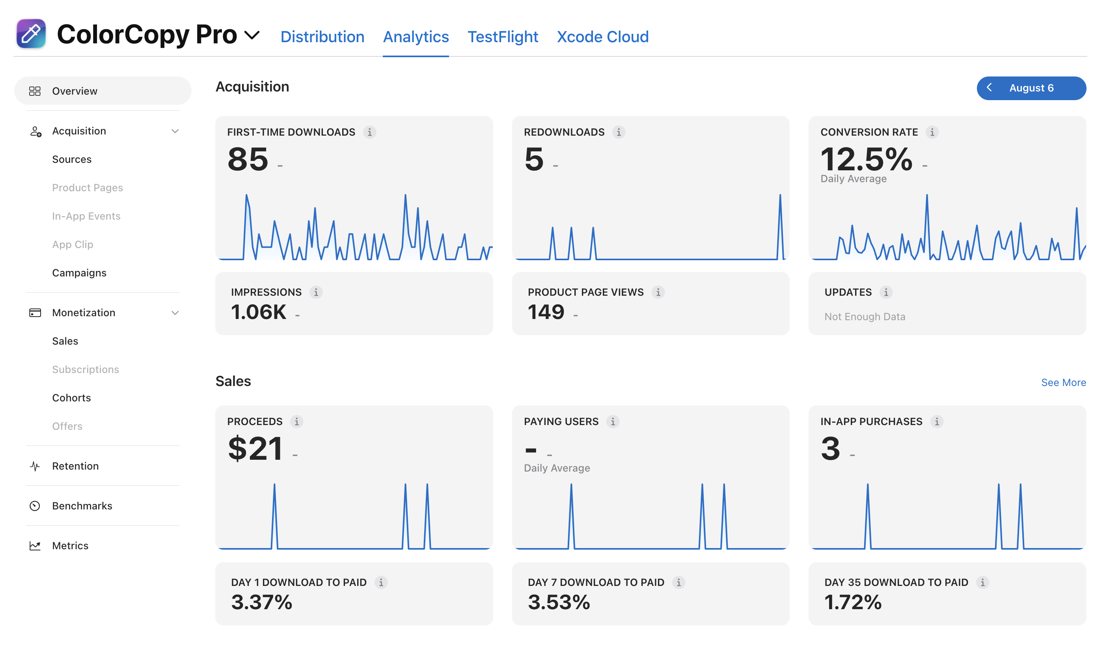This screenshot has height=649, width=1107.
Task: Show info for Conversion Rate
Action: pyautogui.click(x=932, y=132)
